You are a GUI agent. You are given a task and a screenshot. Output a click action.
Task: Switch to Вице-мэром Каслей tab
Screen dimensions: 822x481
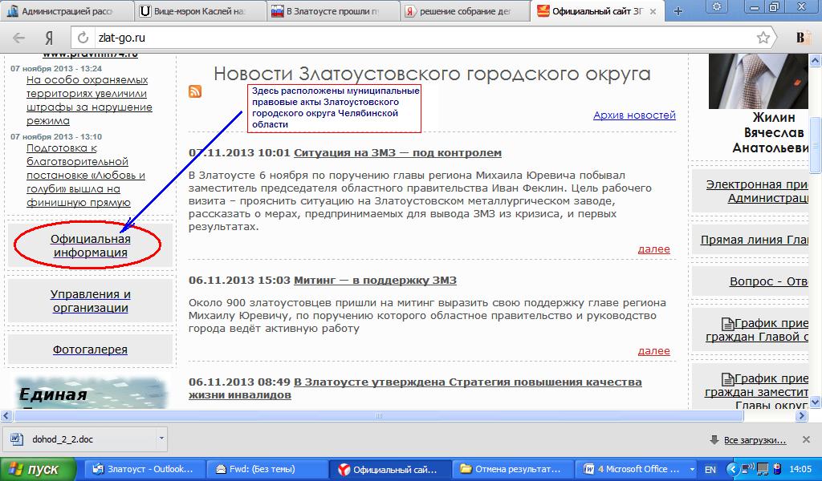coord(199,11)
